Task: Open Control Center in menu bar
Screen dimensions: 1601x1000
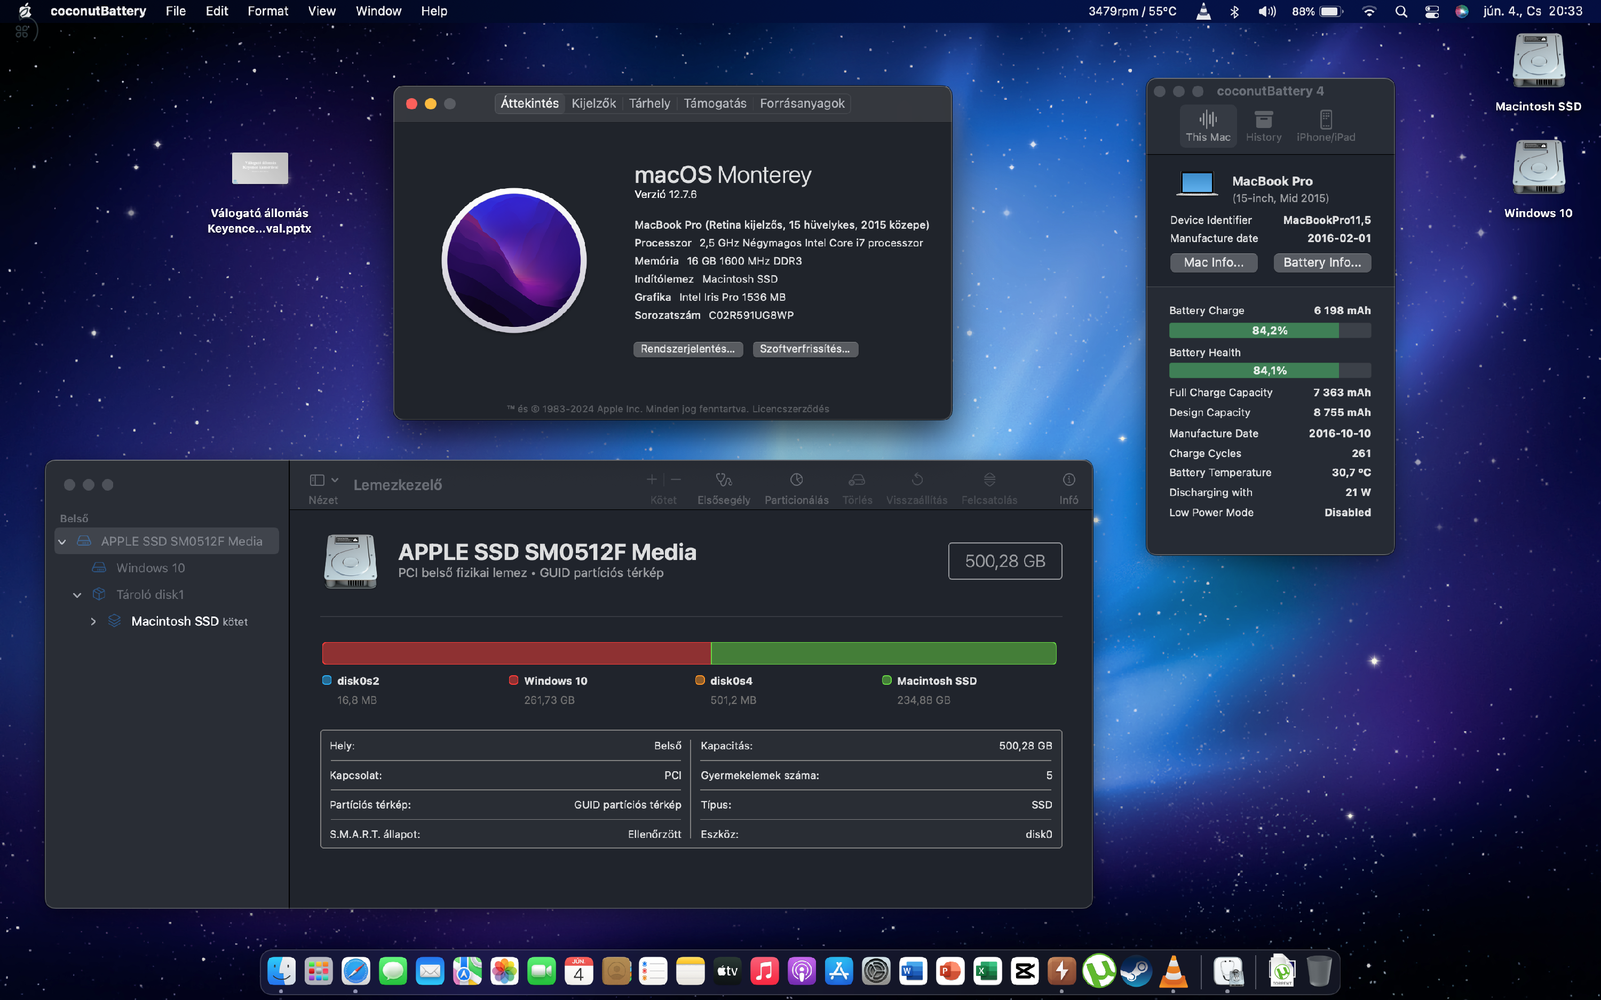Action: [x=1432, y=11]
